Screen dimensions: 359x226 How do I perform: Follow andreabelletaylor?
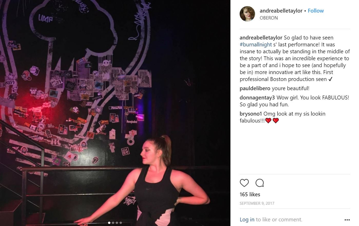[x=316, y=11]
